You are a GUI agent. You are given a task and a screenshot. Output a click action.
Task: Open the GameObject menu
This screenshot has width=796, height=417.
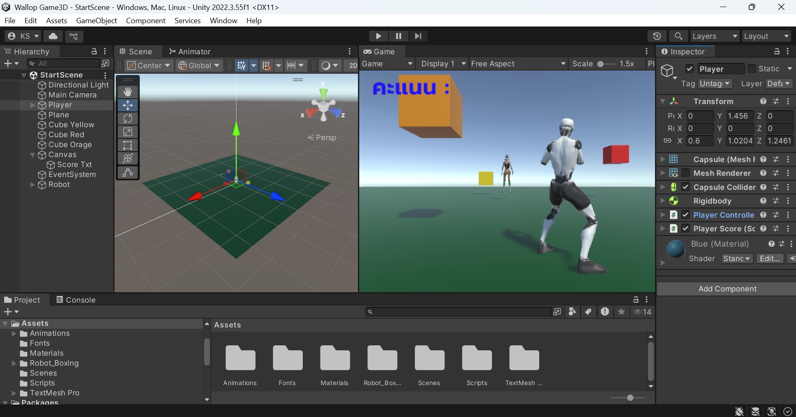pyautogui.click(x=96, y=20)
